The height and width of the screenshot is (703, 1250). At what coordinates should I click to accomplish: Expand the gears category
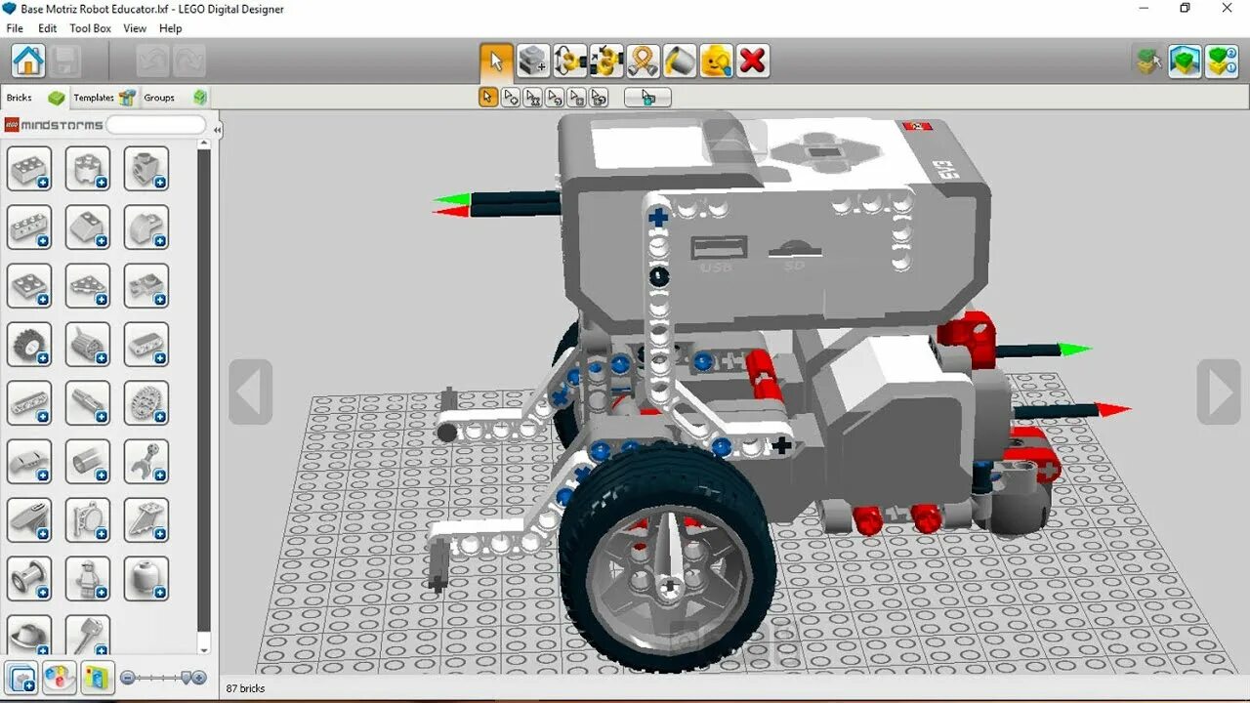click(146, 402)
